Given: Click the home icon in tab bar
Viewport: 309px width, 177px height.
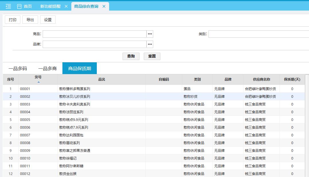Looking at the screenshot, I should pyautogui.click(x=19, y=6).
